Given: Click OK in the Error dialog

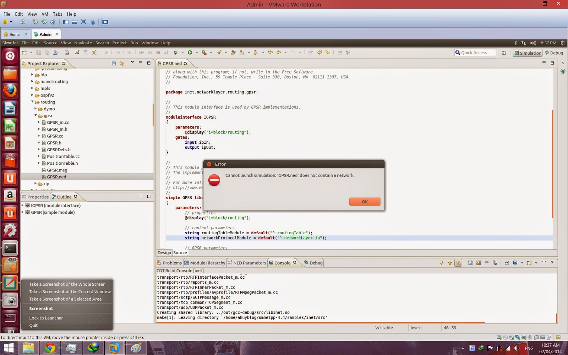Looking at the screenshot, I should [x=365, y=202].
